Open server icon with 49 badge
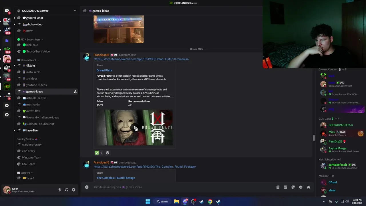366x206 pixels. (x=7, y=77)
